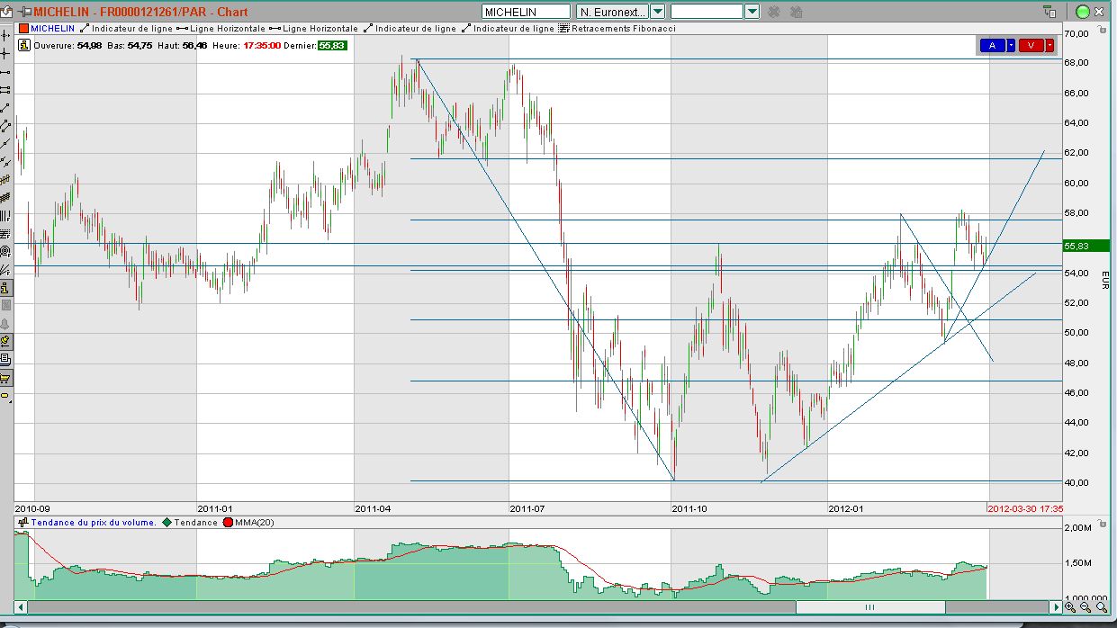Screen dimensions: 1117x628
Task: Toggle the red MICHELIN series legend square
Action: 24,29
